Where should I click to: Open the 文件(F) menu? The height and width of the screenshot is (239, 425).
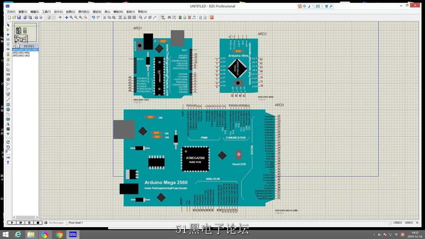[11, 11]
